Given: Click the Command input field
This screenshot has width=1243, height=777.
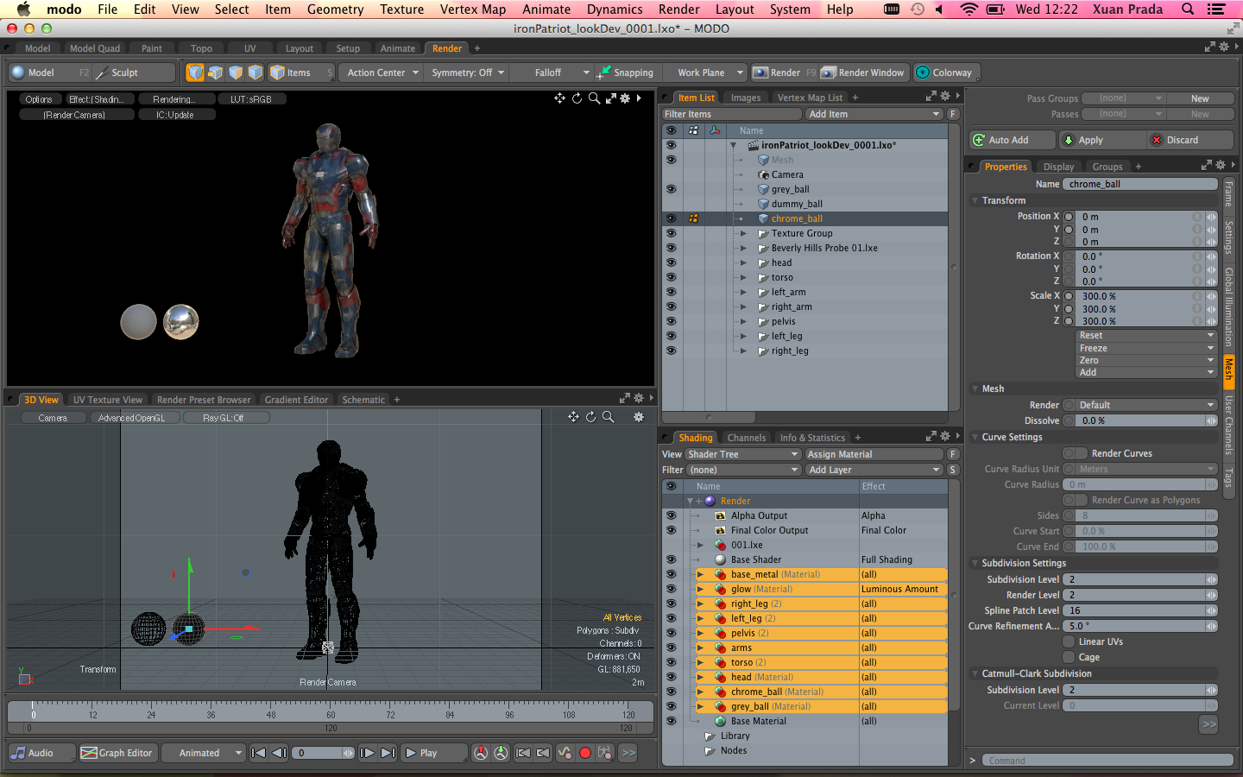Looking at the screenshot, I should point(1109,761).
